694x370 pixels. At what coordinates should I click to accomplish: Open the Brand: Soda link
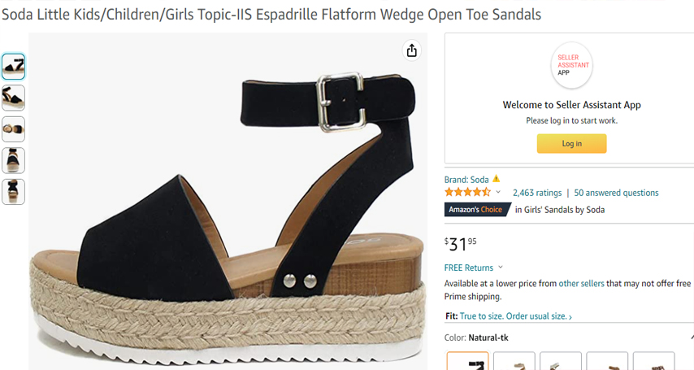(466, 180)
